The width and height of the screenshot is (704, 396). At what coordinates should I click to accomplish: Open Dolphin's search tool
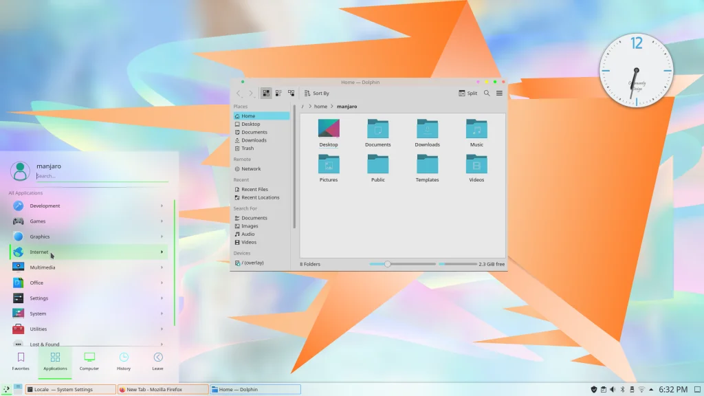[487, 93]
